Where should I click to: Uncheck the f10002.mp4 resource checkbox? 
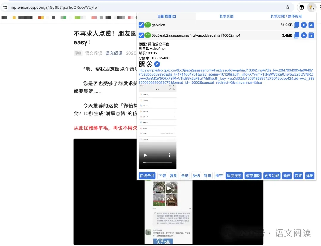141,35
